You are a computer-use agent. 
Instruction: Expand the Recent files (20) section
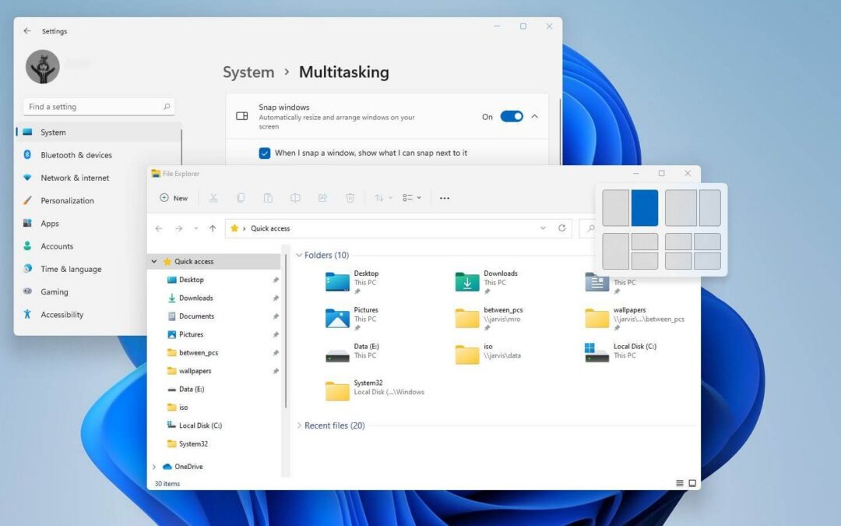point(299,425)
